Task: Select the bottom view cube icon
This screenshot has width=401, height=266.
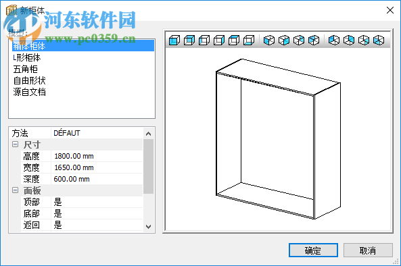Action: click(x=249, y=41)
